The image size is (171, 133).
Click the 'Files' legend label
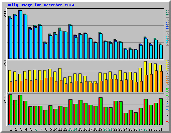click(167, 27)
